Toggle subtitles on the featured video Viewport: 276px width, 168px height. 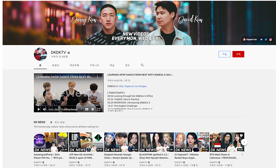pos(87,109)
